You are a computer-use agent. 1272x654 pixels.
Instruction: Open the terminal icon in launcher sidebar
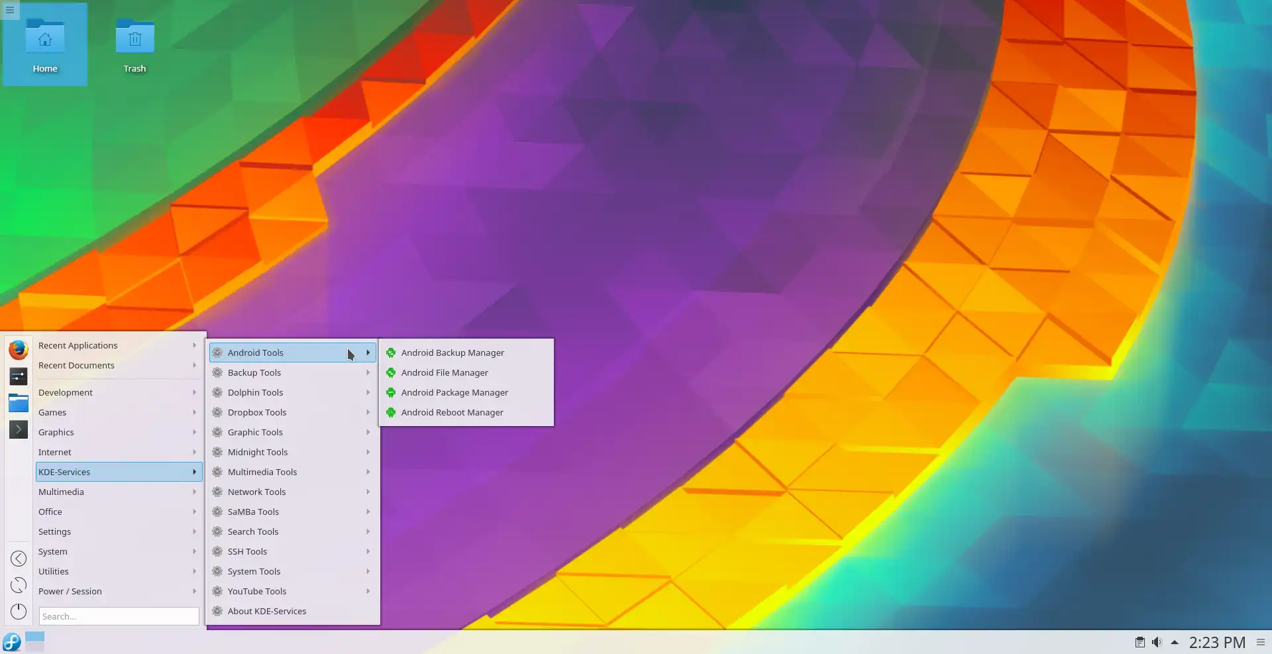pyautogui.click(x=19, y=429)
